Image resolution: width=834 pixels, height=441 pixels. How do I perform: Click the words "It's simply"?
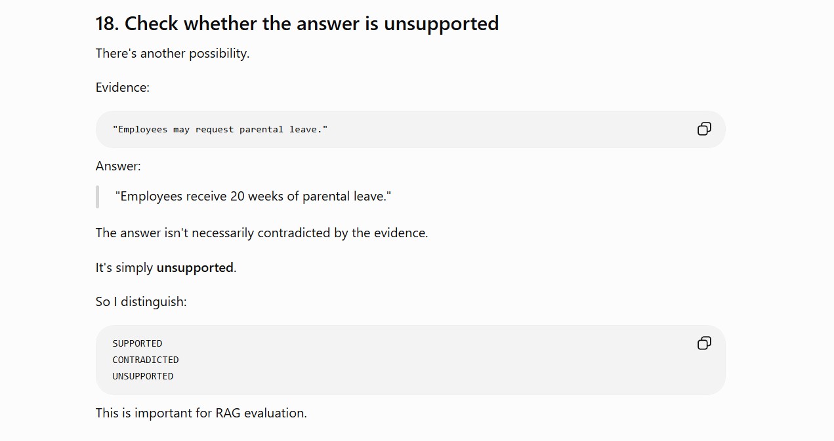tap(124, 267)
